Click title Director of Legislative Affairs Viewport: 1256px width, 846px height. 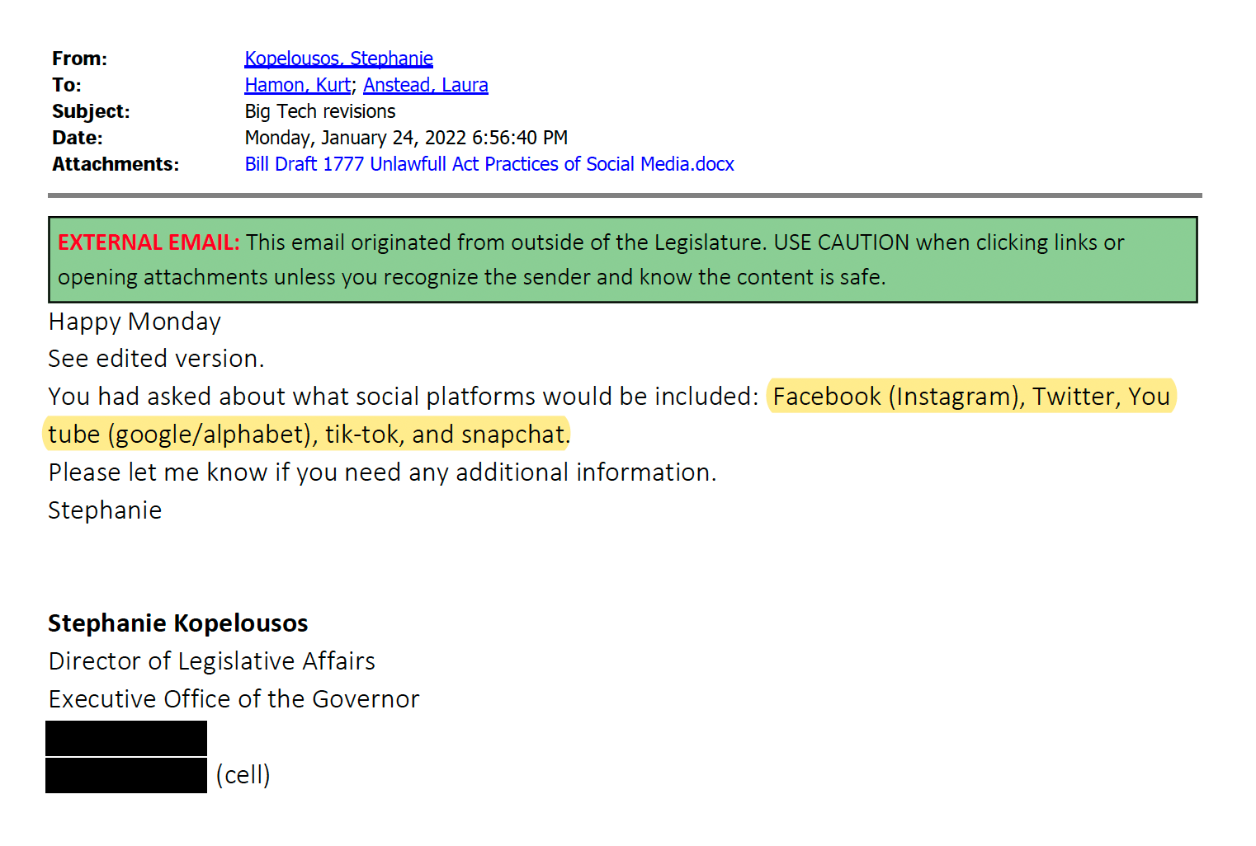[x=211, y=661]
